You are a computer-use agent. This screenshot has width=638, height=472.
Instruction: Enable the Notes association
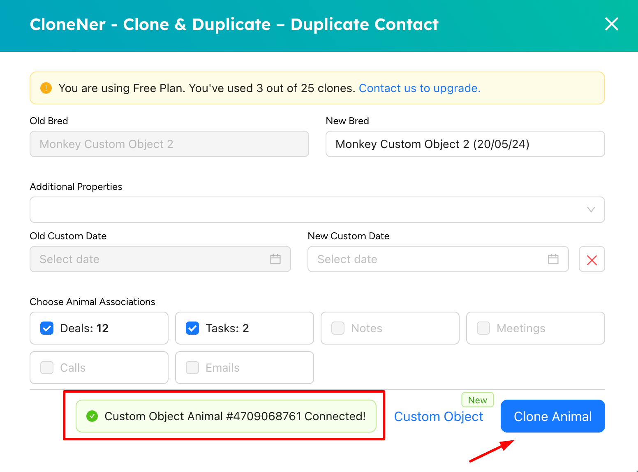coord(337,328)
